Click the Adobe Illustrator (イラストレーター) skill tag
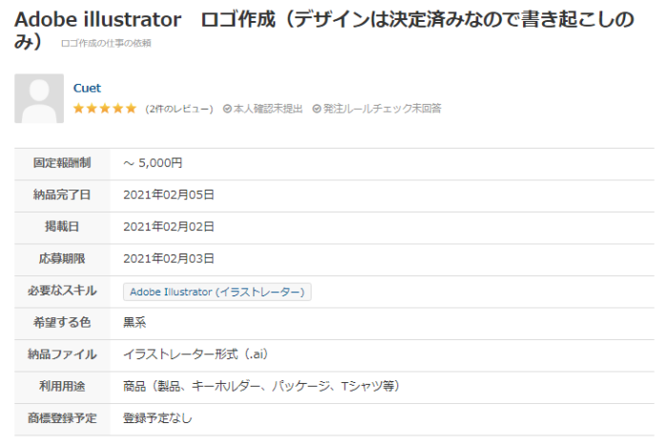 coord(217,292)
